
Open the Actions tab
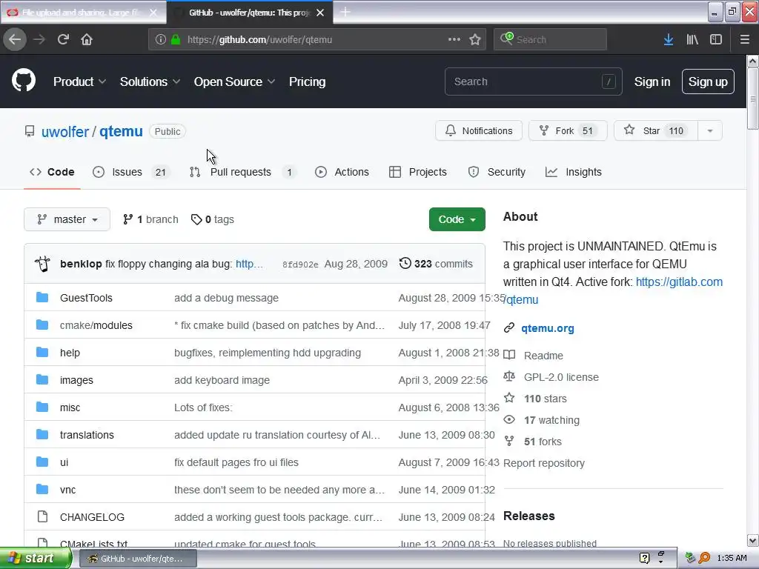click(x=342, y=172)
